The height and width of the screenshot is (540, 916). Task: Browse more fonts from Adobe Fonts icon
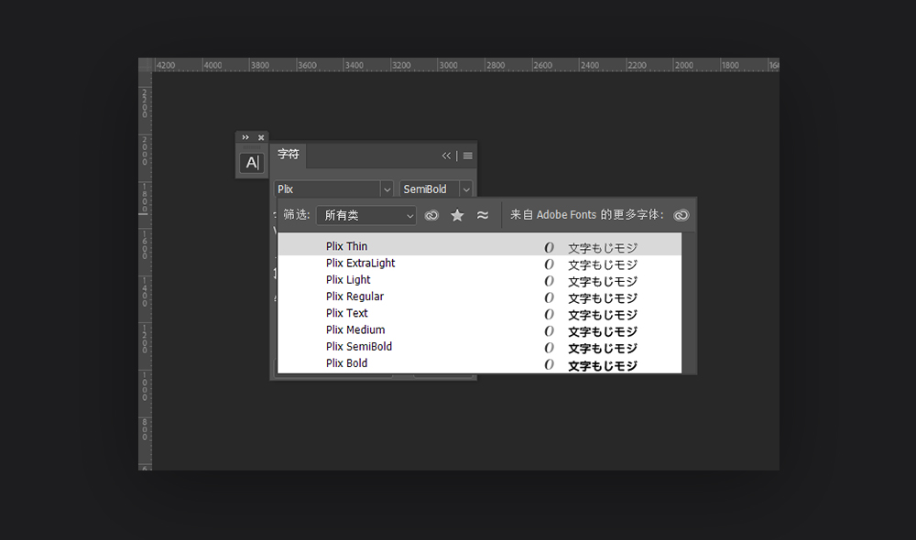681,216
